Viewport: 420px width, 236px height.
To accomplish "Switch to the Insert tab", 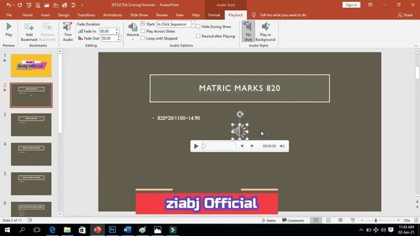I will pos(45,15).
